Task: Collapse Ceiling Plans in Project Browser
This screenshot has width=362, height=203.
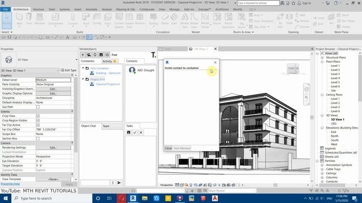Action: pos(322,95)
